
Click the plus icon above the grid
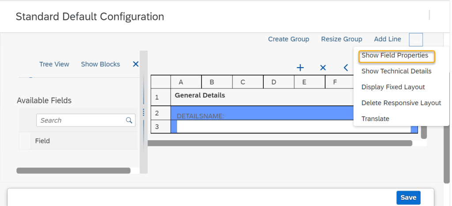pyautogui.click(x=300, y=68)
